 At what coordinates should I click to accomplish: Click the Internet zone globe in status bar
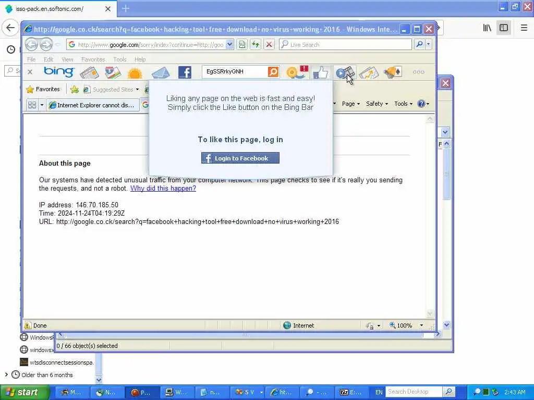[287, 326]
